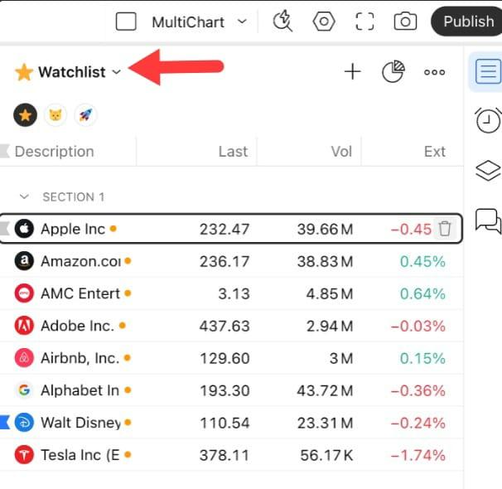Image resolution: width=502 pixels, height=489 pixels.
Task: Delete Apple Inc with the trash icon
Action: pos(445,229)
